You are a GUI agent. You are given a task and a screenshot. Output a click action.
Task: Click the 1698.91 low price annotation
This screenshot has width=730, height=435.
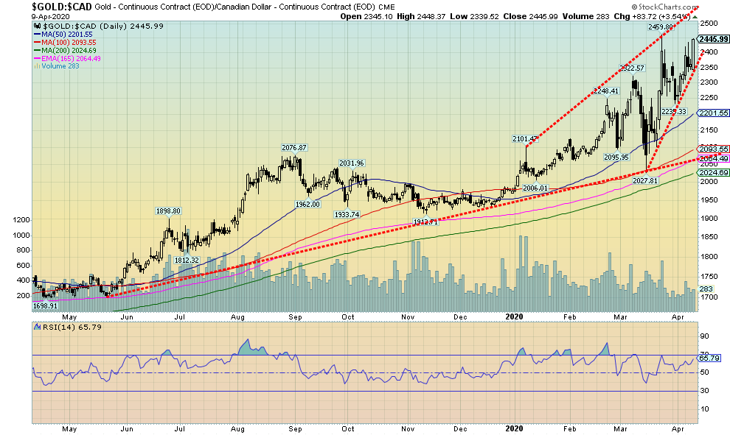[46, 304]
